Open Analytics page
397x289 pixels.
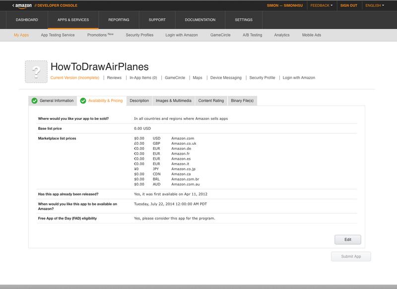(282, 35)
